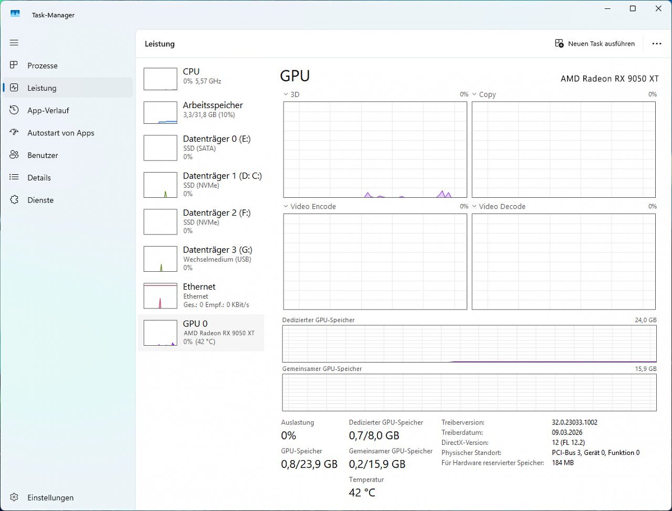Open the Copy engine graph dropdown
The image size is (672, 511).
pos(475,94)
